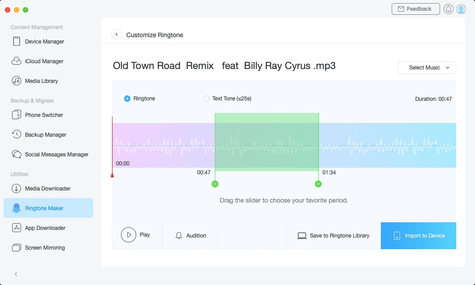Click Import to Device label
The width and height of the screenshot is (475, 285).
(x=425, y=236)
